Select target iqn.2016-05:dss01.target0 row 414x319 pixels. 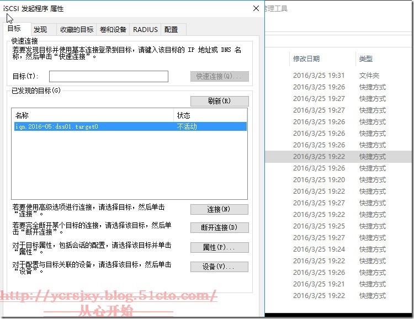[130, 126]
